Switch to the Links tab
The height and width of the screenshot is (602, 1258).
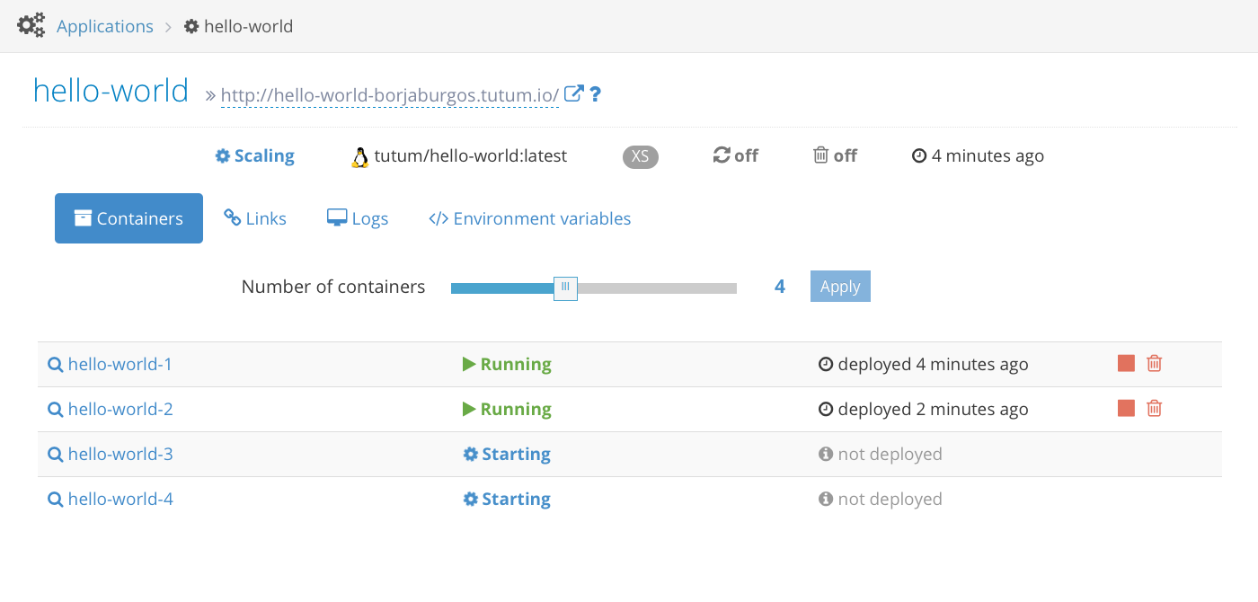[255, 218]
